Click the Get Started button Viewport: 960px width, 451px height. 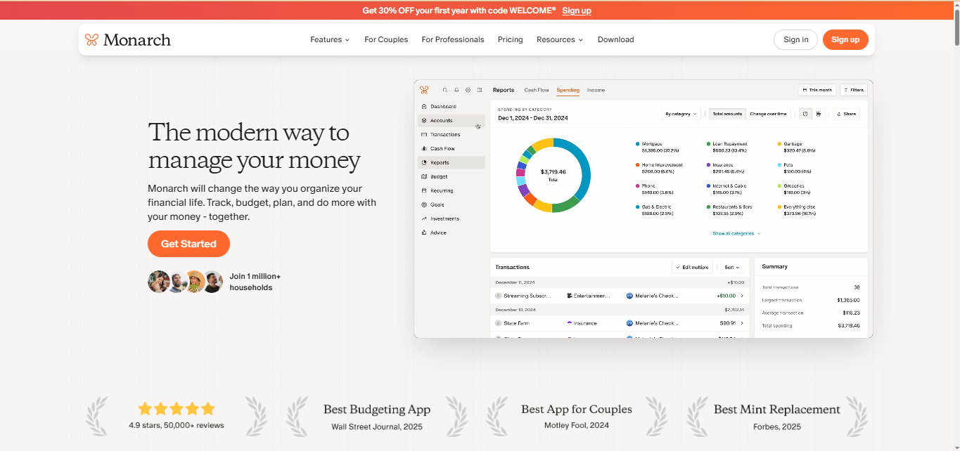(x=188, y=244)
